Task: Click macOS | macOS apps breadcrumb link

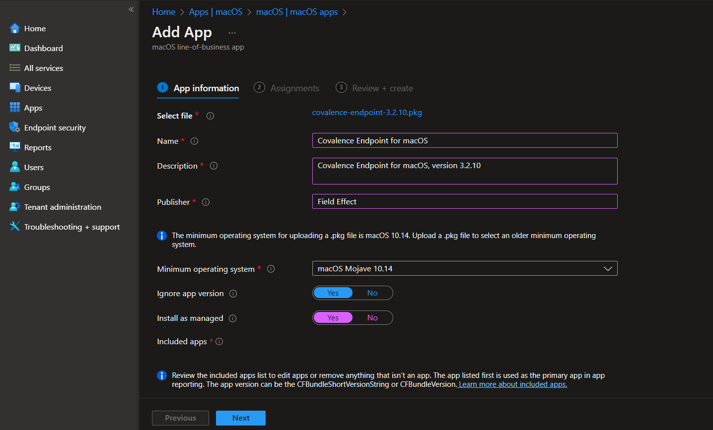Action: click(297, 12)
